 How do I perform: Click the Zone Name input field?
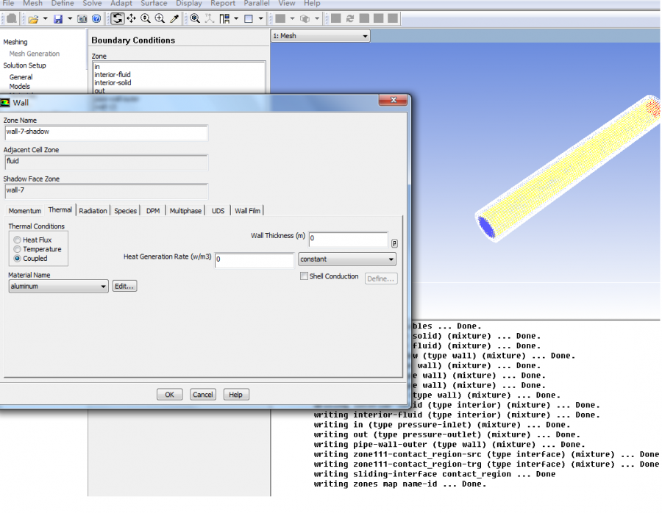pyautogui.click(x=106, y=132)
